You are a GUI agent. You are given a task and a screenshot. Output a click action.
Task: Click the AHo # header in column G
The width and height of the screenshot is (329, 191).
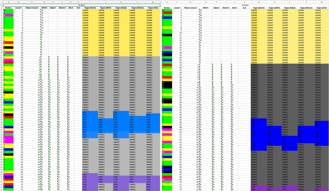point(71,8)
